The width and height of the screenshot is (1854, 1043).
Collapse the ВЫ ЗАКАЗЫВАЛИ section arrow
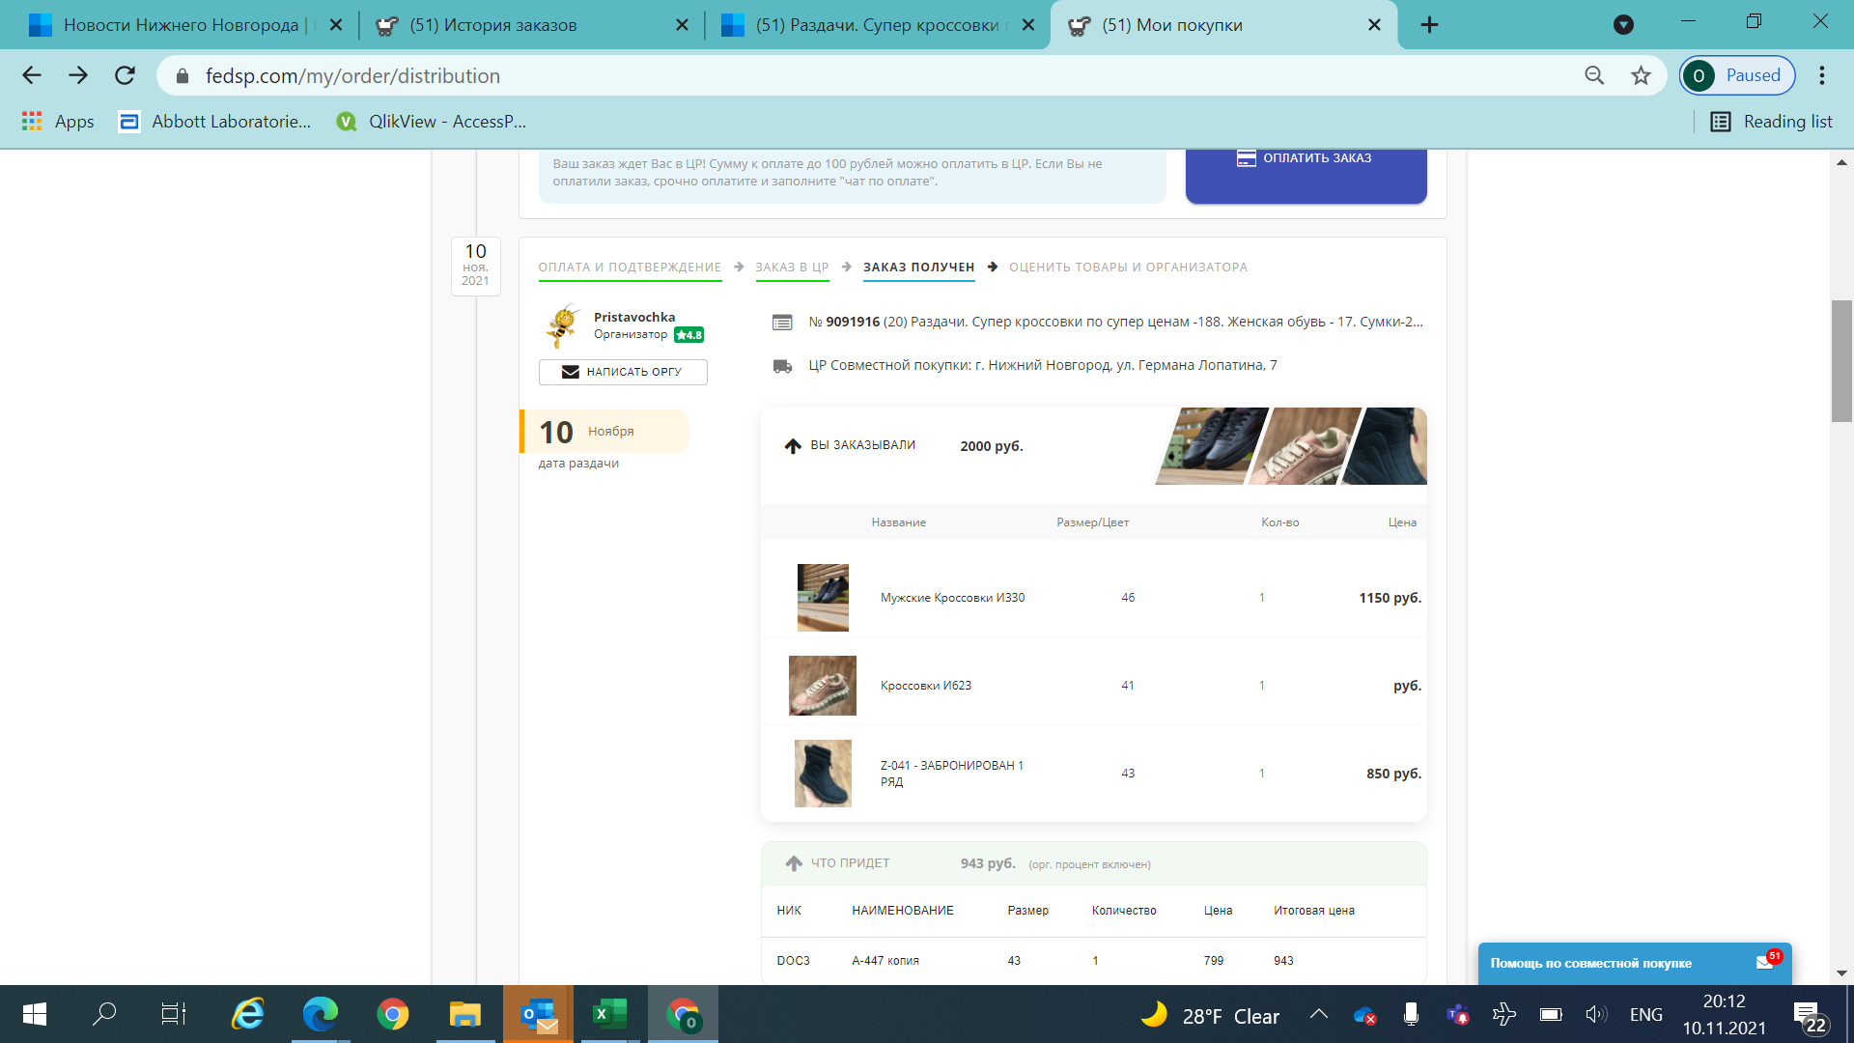pyautogui.click(x=793, y=446)
